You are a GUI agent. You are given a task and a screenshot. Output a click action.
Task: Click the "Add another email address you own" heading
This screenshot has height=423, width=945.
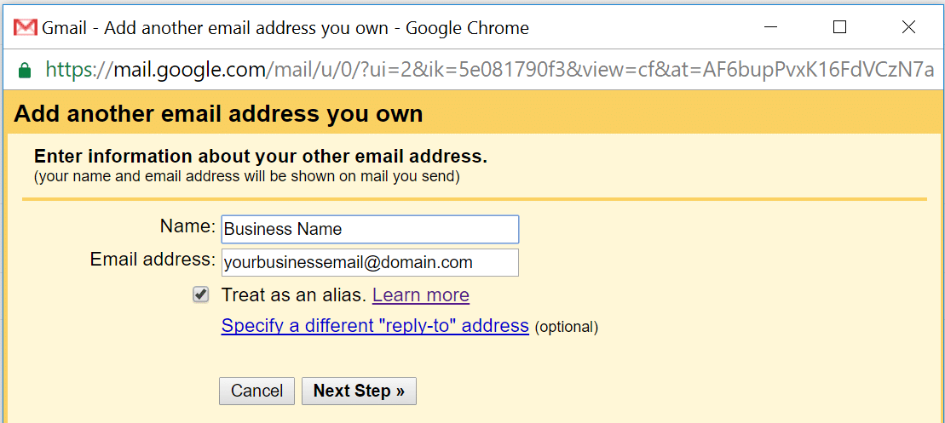pos(219,114)
